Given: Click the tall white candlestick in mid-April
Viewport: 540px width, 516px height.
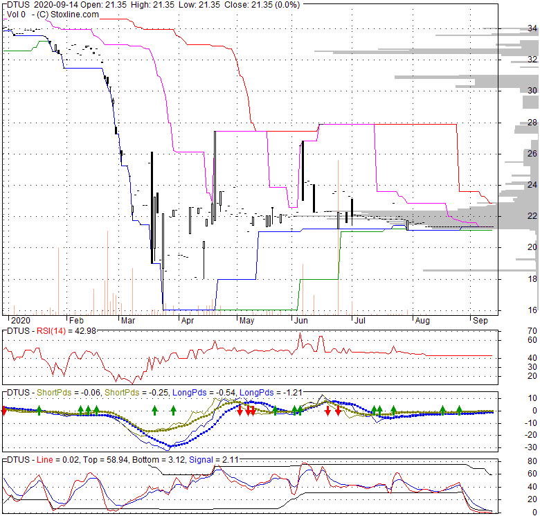Looking at the screenshot, I should [215, 176].
